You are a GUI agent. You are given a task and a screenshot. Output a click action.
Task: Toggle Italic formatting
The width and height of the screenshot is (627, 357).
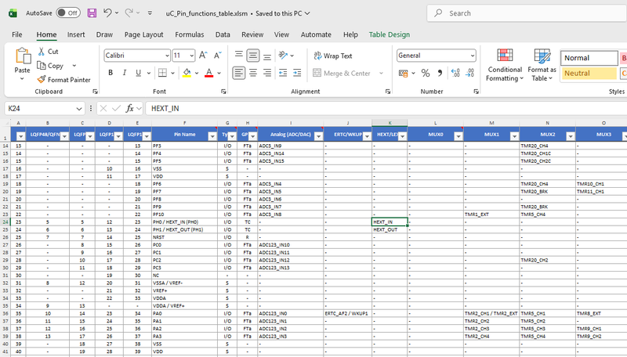[x=125, y=73]
